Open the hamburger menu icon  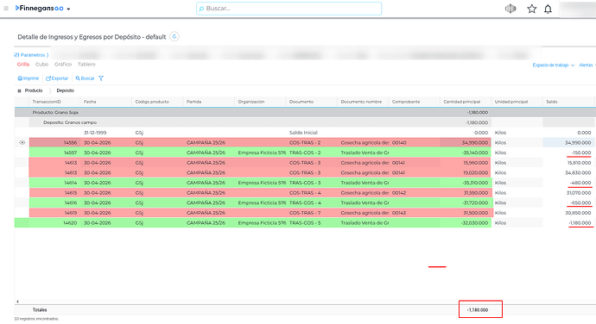click(6, 8)
